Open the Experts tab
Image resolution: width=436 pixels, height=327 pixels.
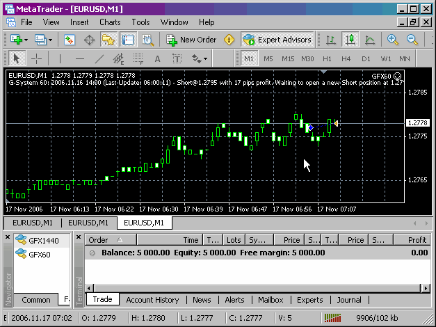(x=309, y=300)
